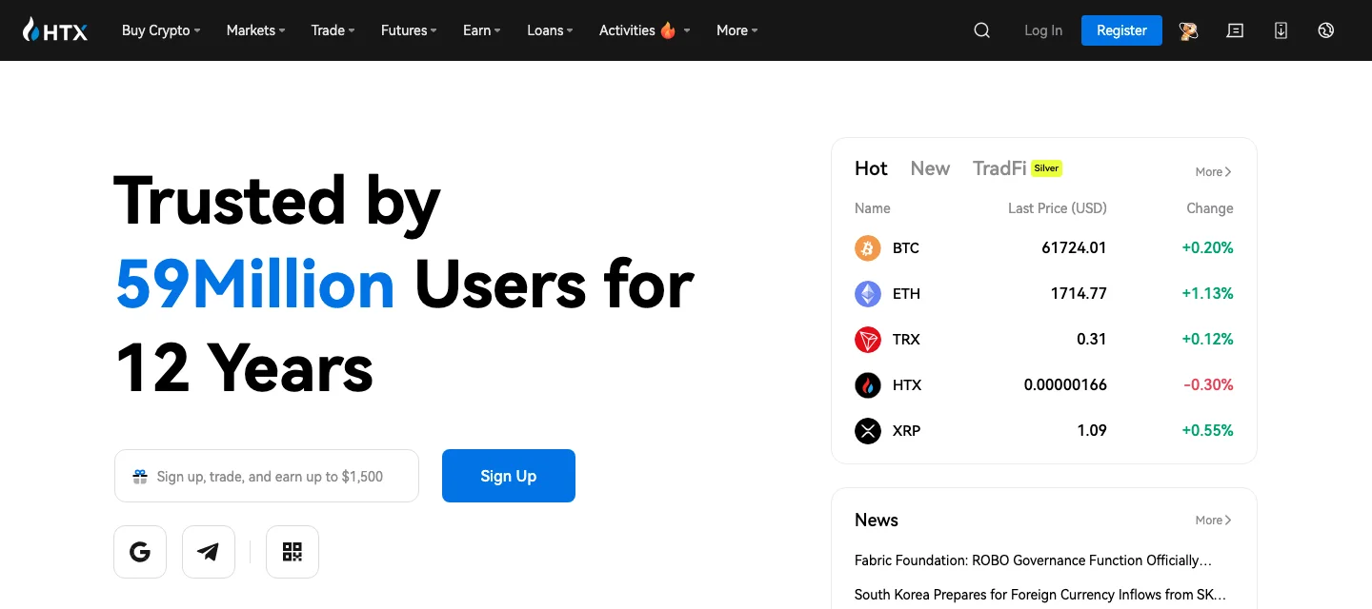Click the Log In link
The width and height of the screenshot is (1372, 609).
coord(1043,30)
